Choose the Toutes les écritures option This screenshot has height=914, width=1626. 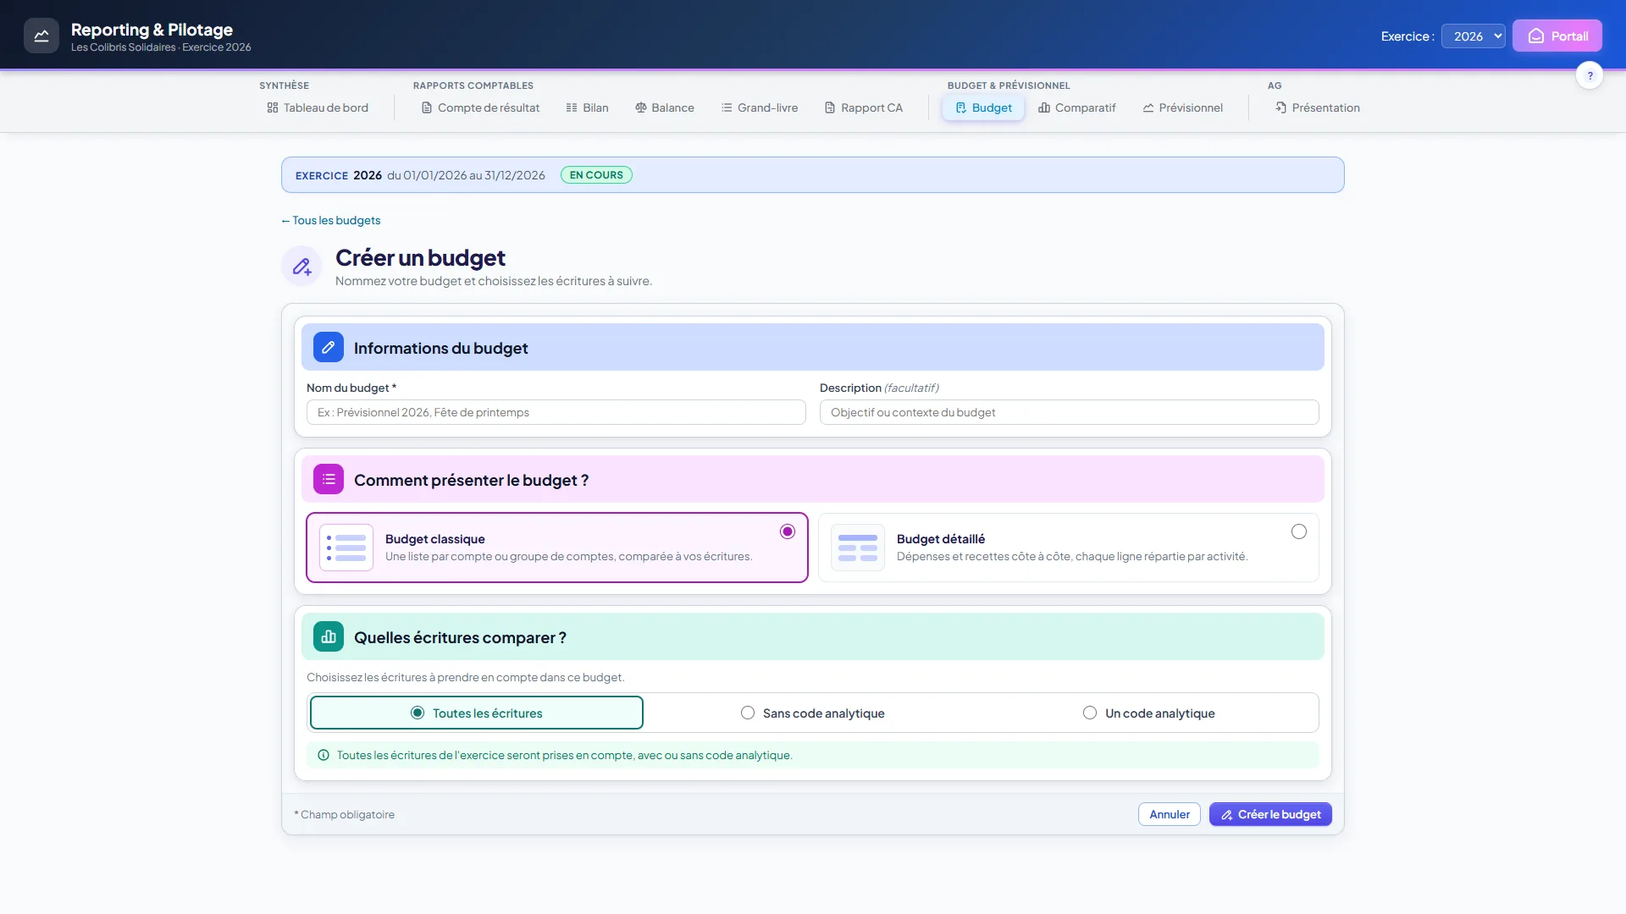click(477, 713)
